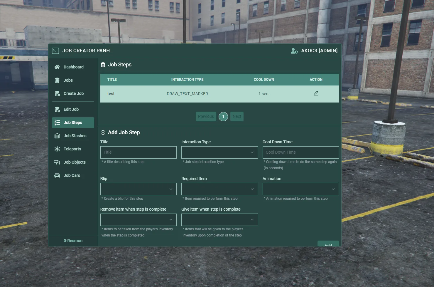Go to the Jobs section
434x287 pixels.
point(73,80)
